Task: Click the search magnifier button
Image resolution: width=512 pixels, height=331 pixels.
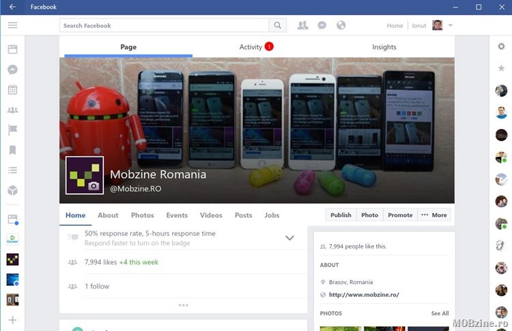Action: (x=278, y=25)
